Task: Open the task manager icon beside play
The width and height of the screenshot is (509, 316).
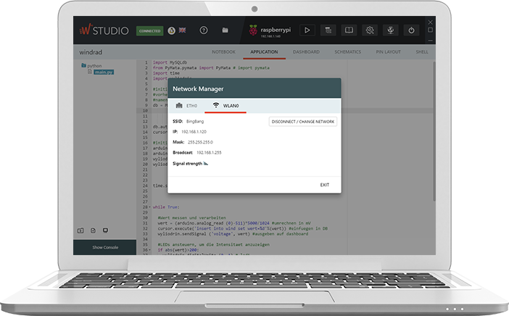Action: coord(328,30)
